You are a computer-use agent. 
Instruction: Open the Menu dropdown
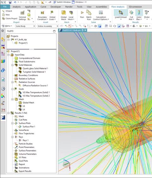coord(7,26)
